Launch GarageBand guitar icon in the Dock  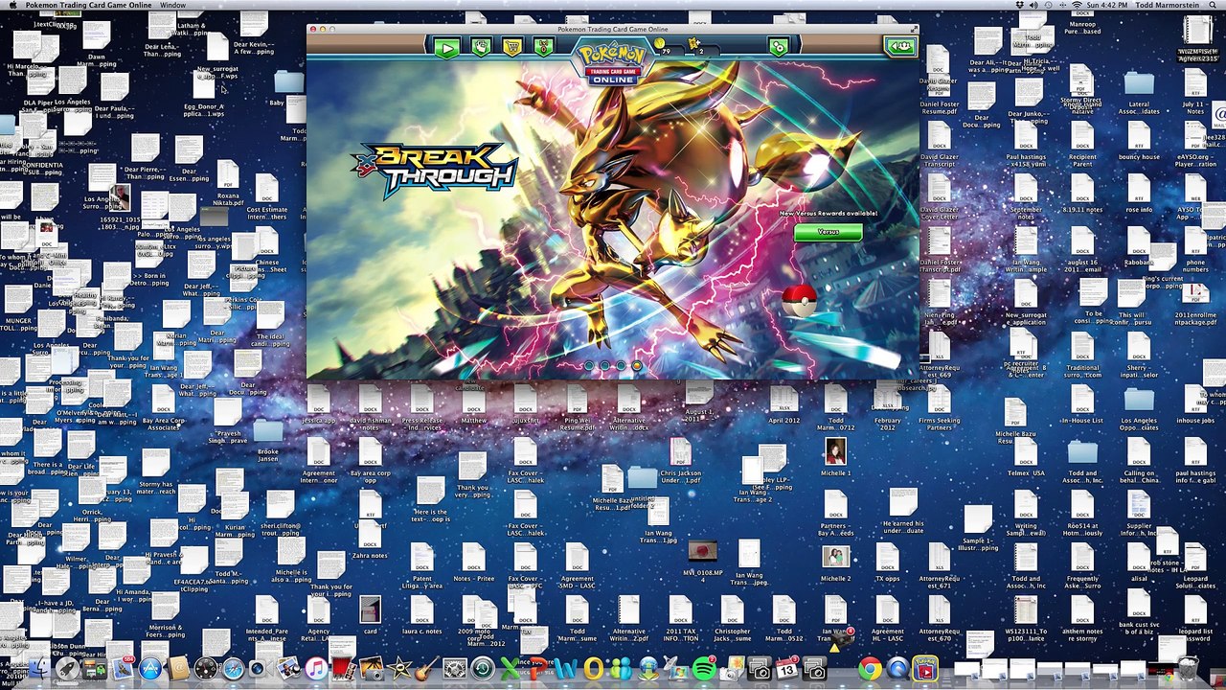coord(427,668)
